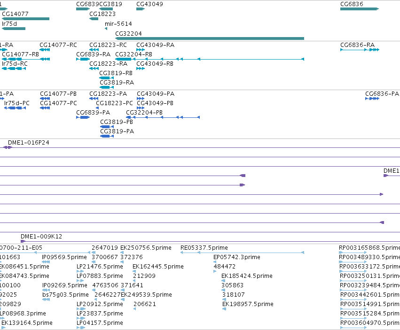Image resolution: width=400 pixels, height=330 pixels.
Task: Select EST 212909
Action: tap(134, 281)
